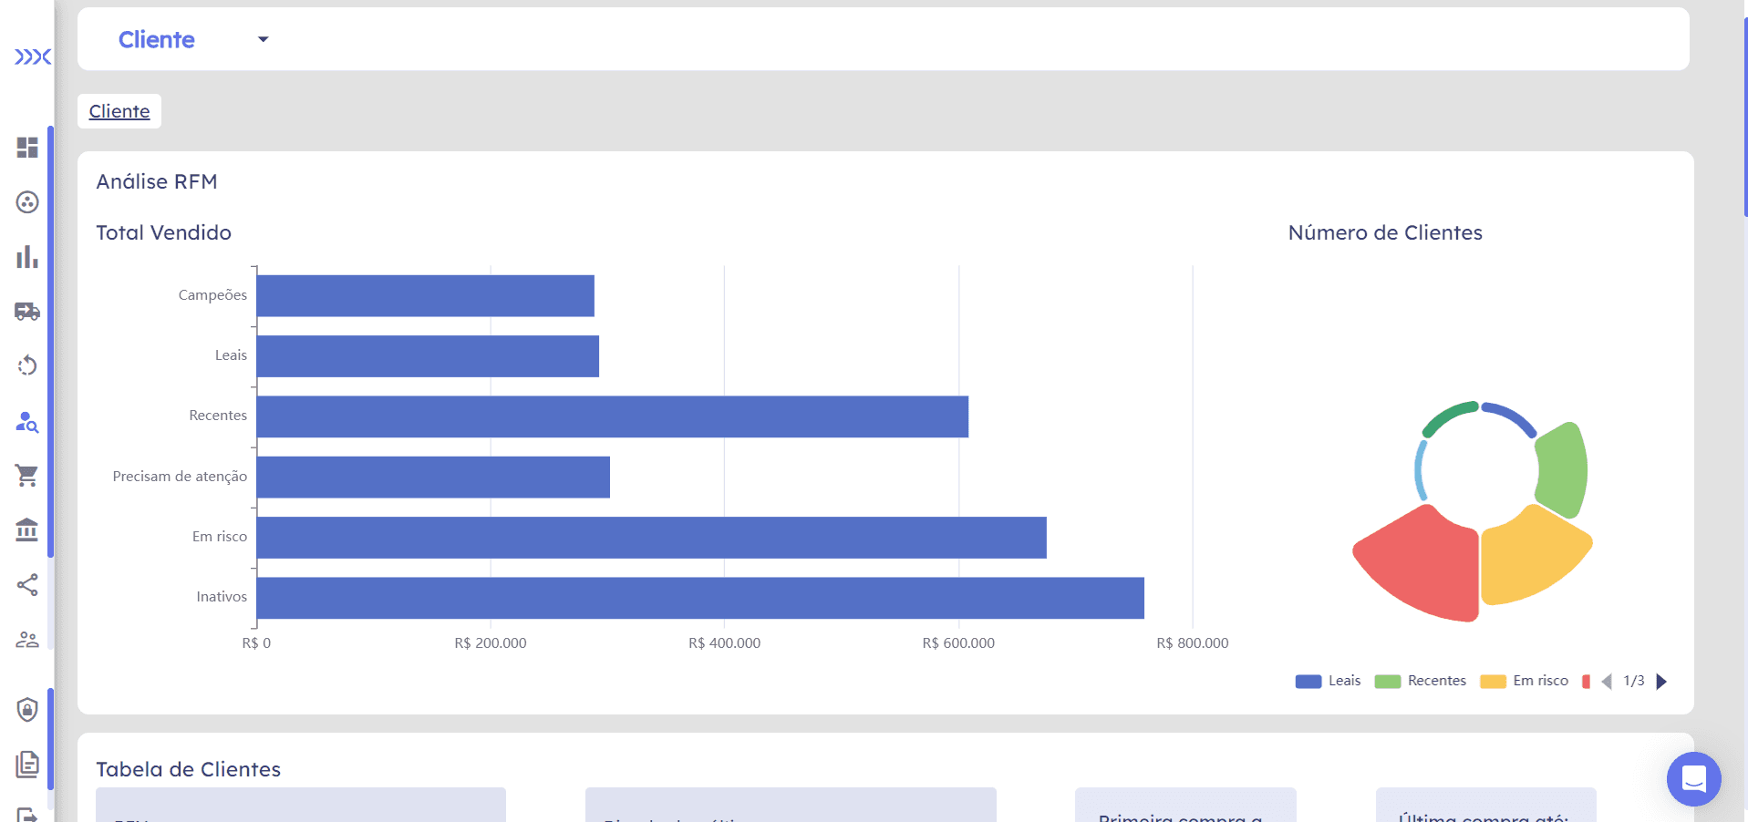Click the Inativos bar in chart
The width and height of the screenshot is (1748, 822).
click(700, 598)
